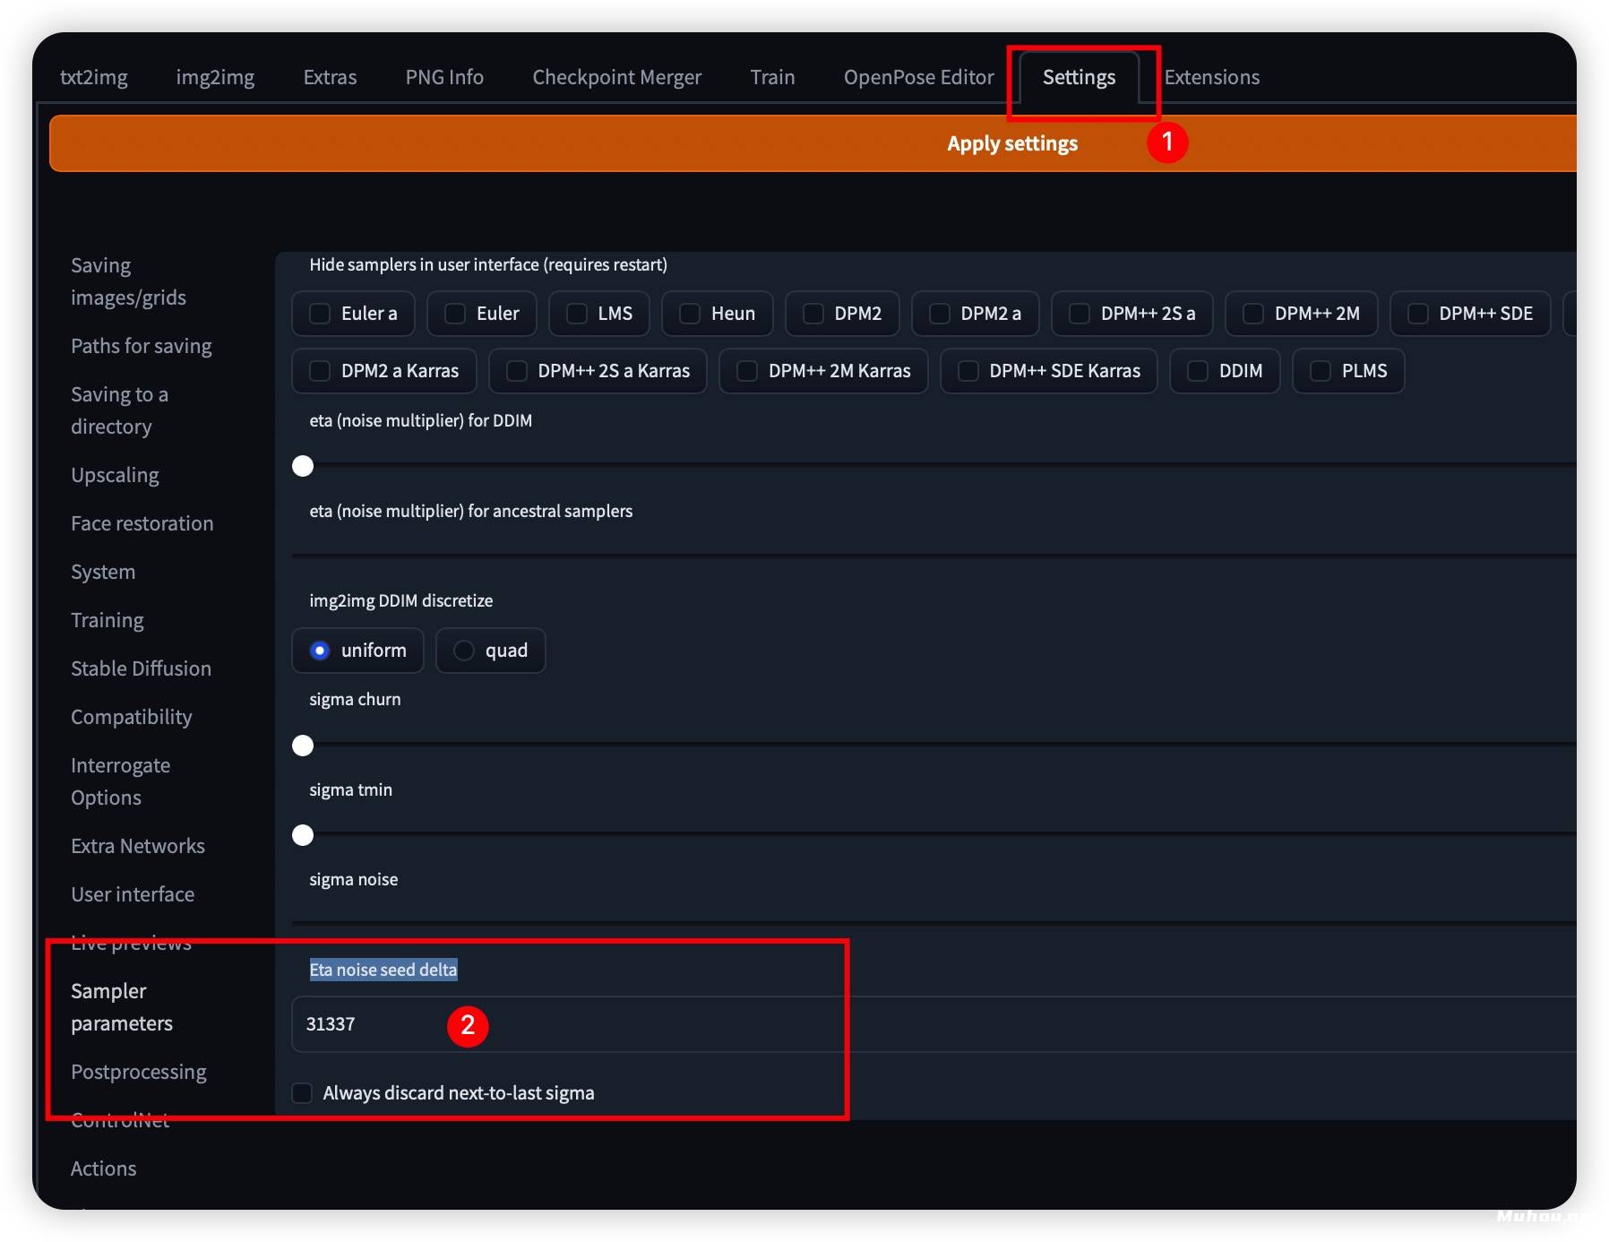Go to Training settings section
This screenshot has width=1609, height=1242.
click(x=107, y=620)
